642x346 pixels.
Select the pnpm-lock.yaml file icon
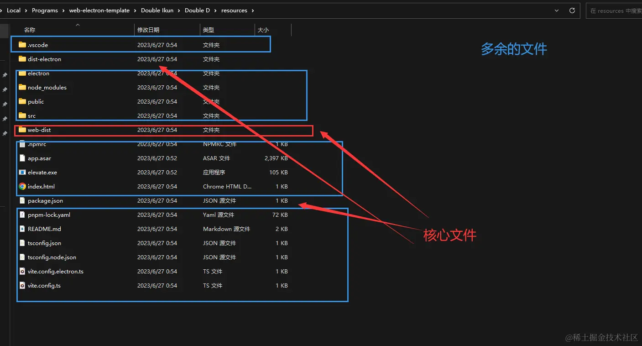[22, 215]
